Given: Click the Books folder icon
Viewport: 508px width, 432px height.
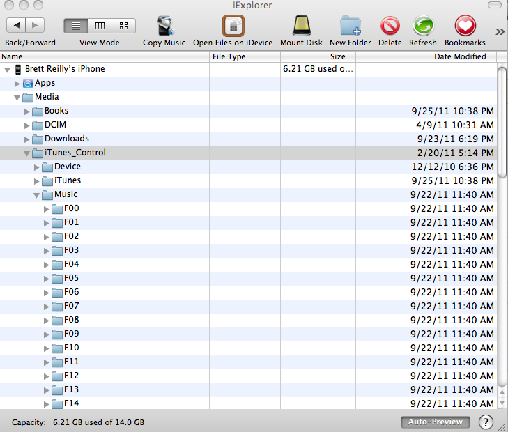Looking at the screenshot, I should [x=38, y=111].
